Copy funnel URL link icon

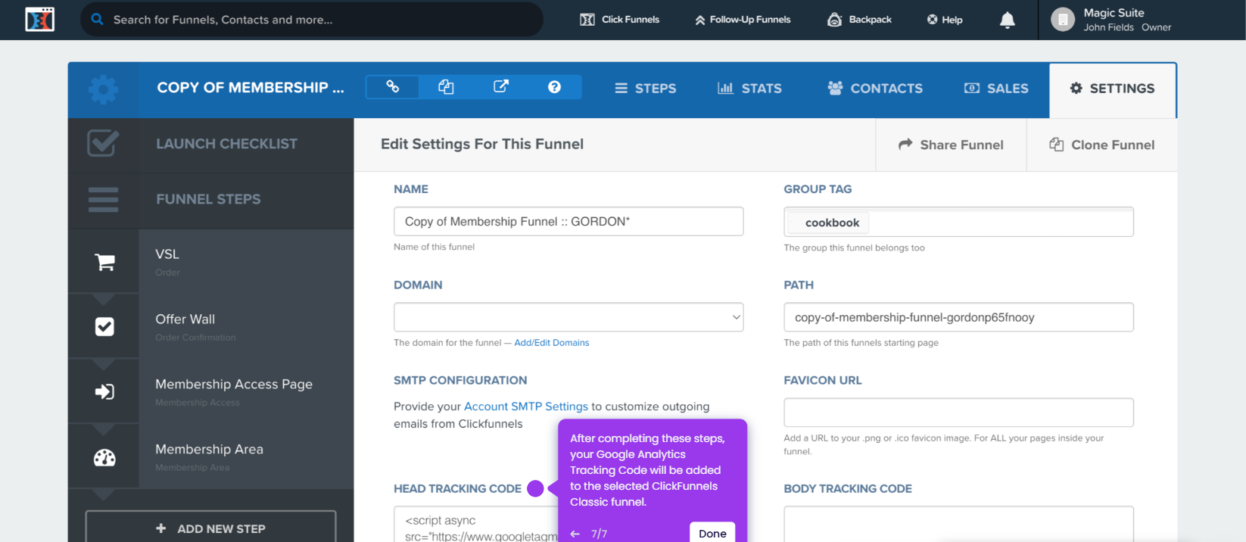pos(392,87)
